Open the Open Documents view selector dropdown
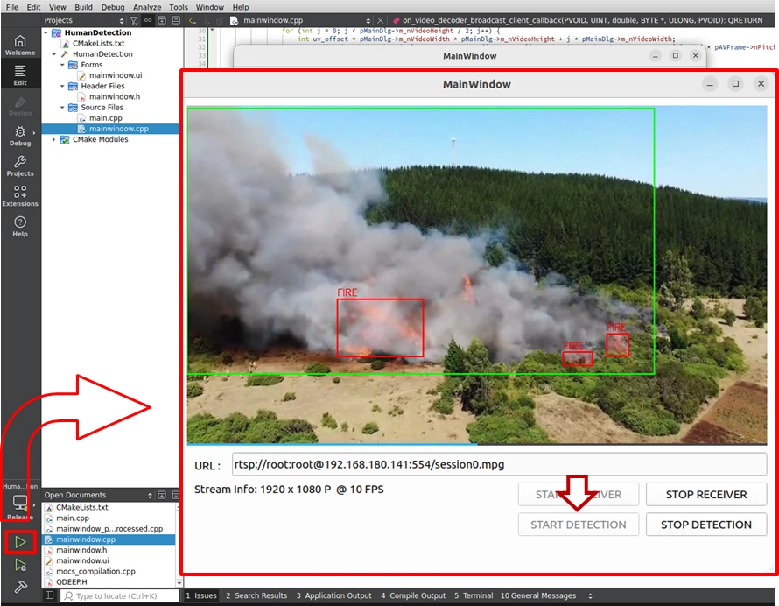 pyautogui.click(x=150, y=495)
